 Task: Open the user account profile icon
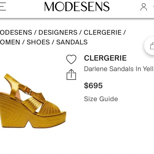coord(144,7)
